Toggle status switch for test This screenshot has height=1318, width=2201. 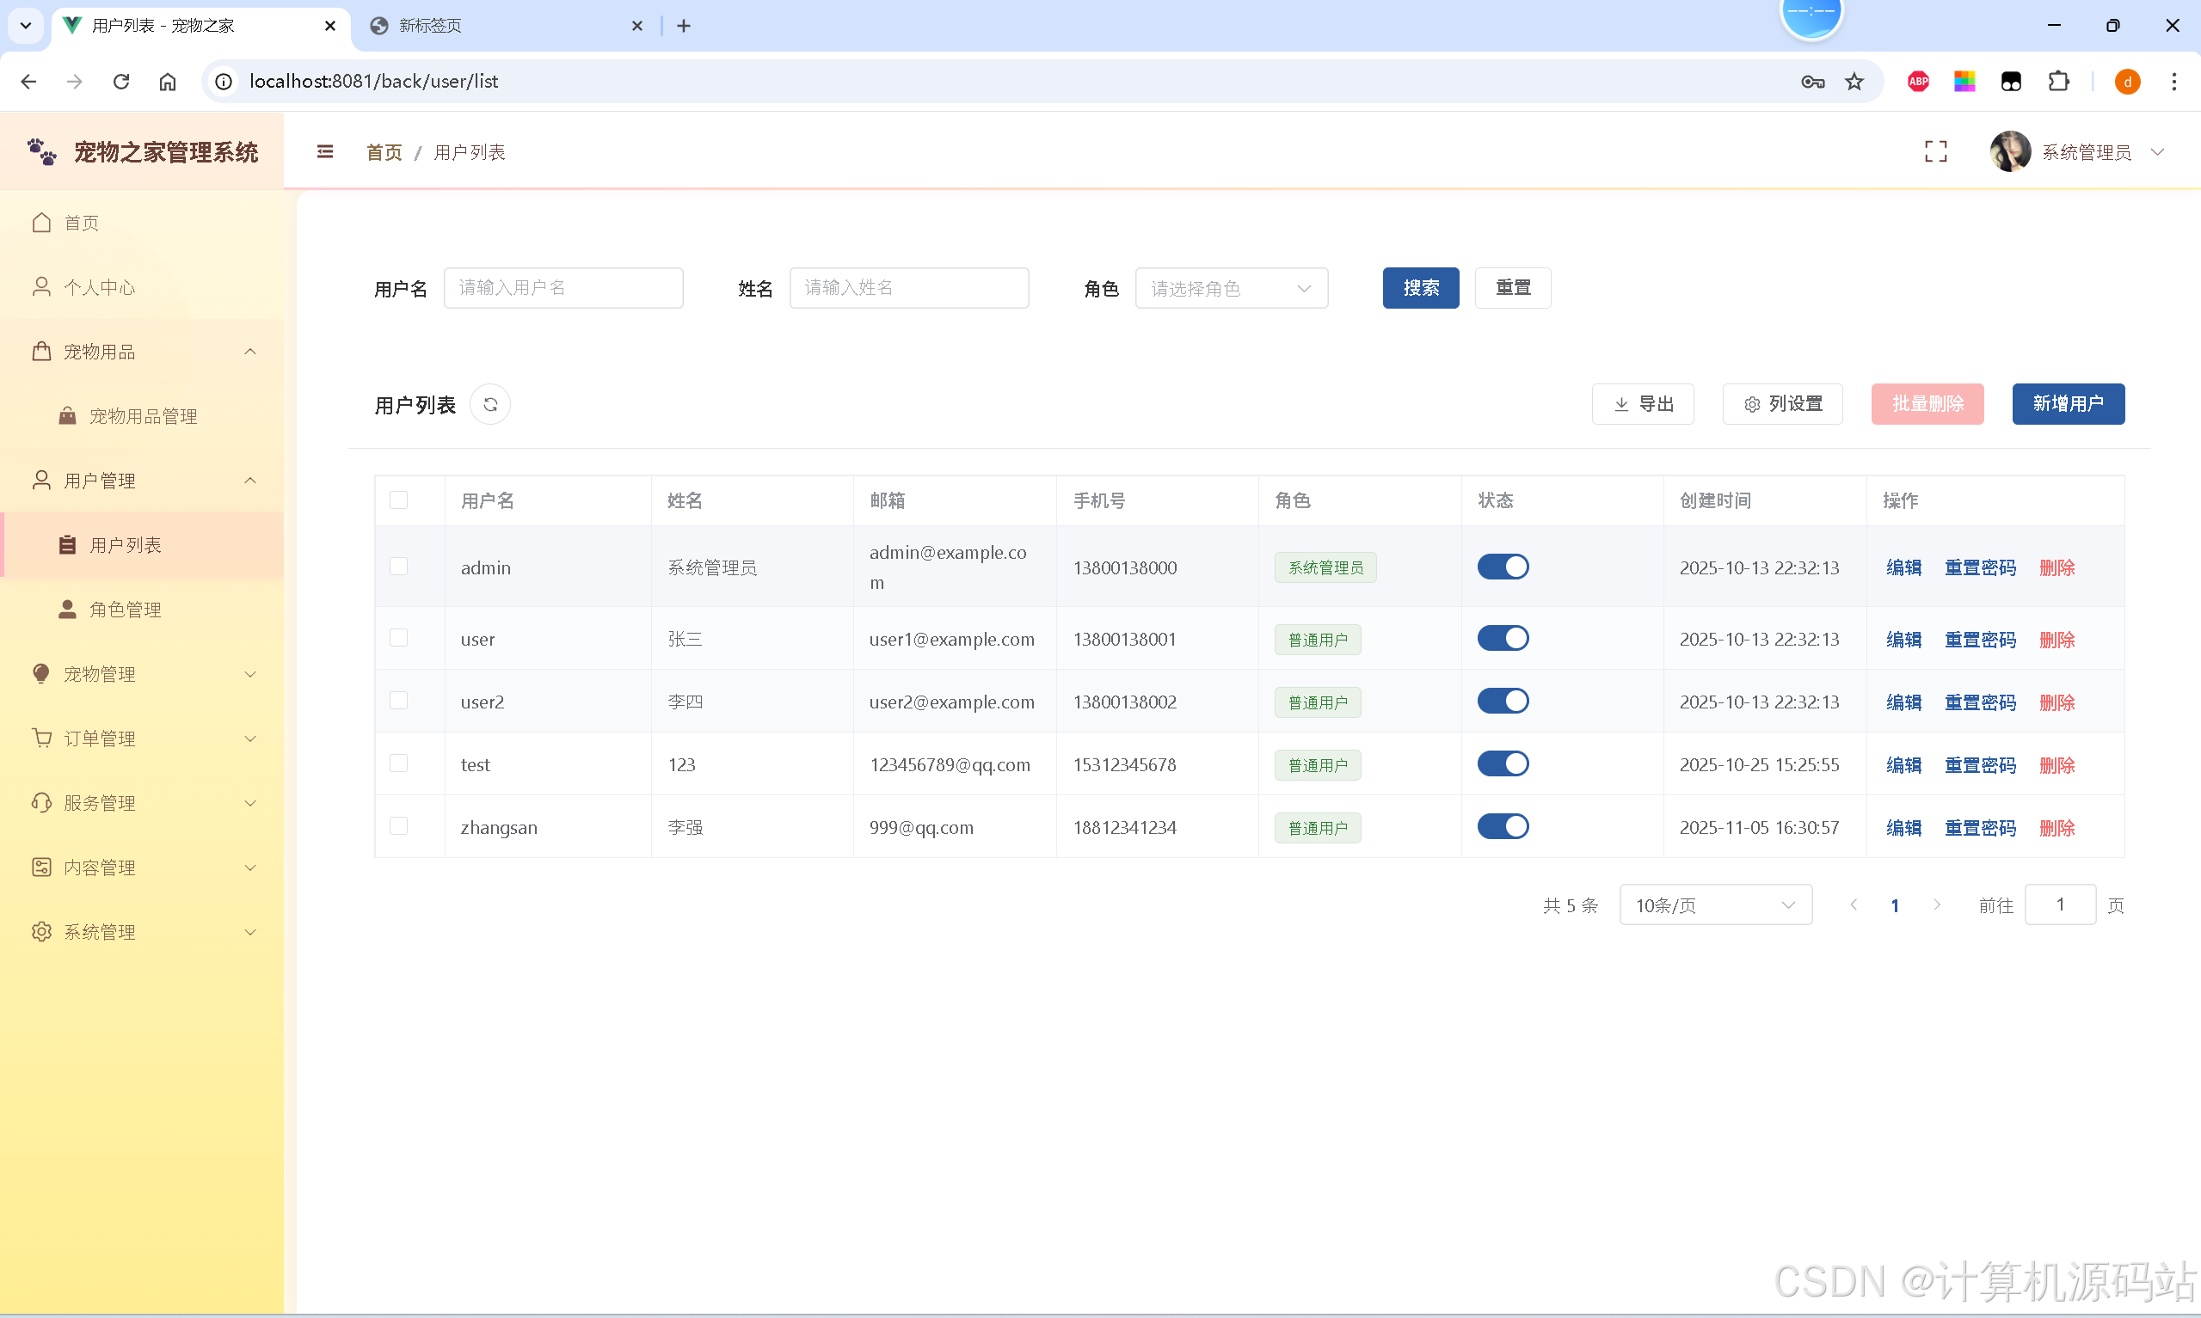pos(1503,763)
